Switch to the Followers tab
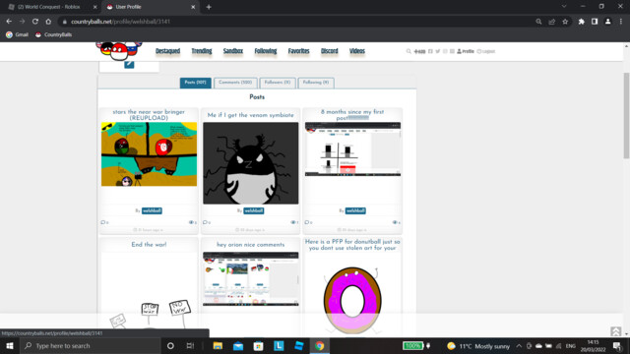The width and height of the screenshot is (630, 354). (x=278, y=83)
